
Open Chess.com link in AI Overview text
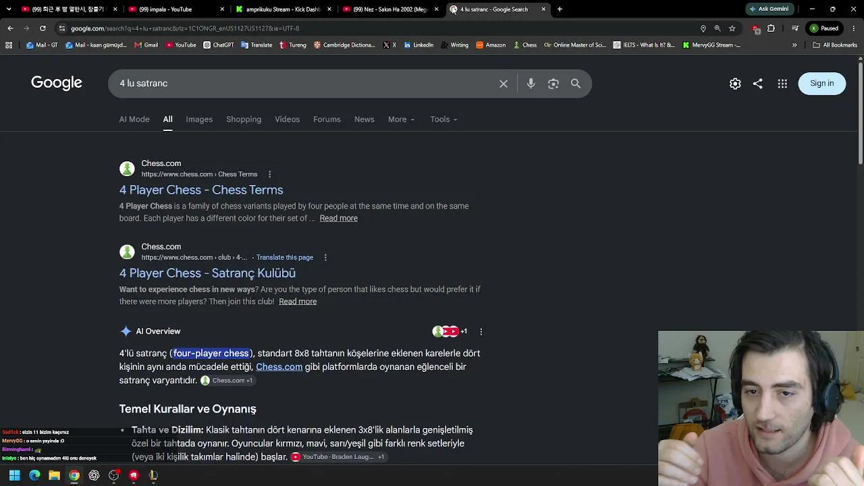pos(279,367)
